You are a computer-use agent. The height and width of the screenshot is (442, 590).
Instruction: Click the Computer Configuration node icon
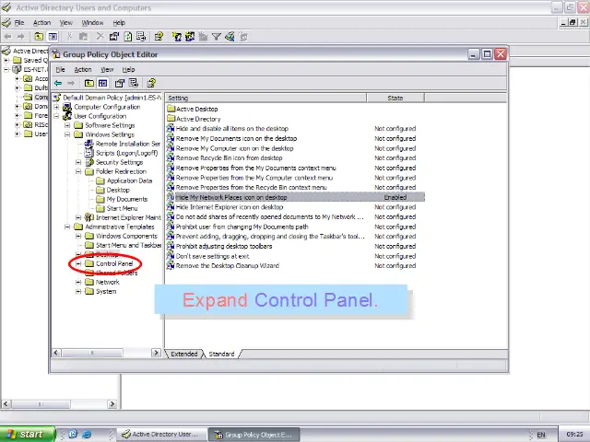pyautogui.click(x=67, y=107)
